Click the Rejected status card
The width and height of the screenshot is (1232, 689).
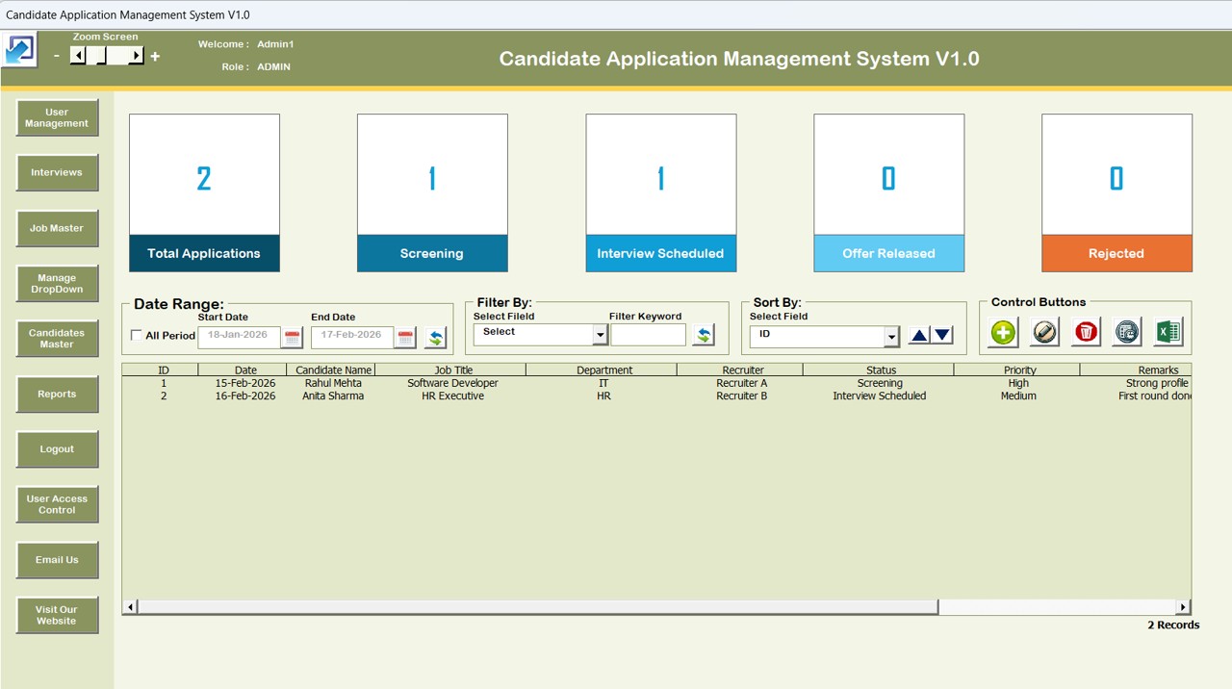click(x=1116, y=192)
